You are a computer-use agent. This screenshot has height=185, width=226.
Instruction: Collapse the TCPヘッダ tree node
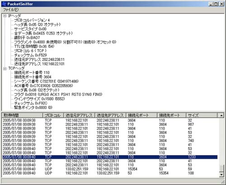(5, 69)
